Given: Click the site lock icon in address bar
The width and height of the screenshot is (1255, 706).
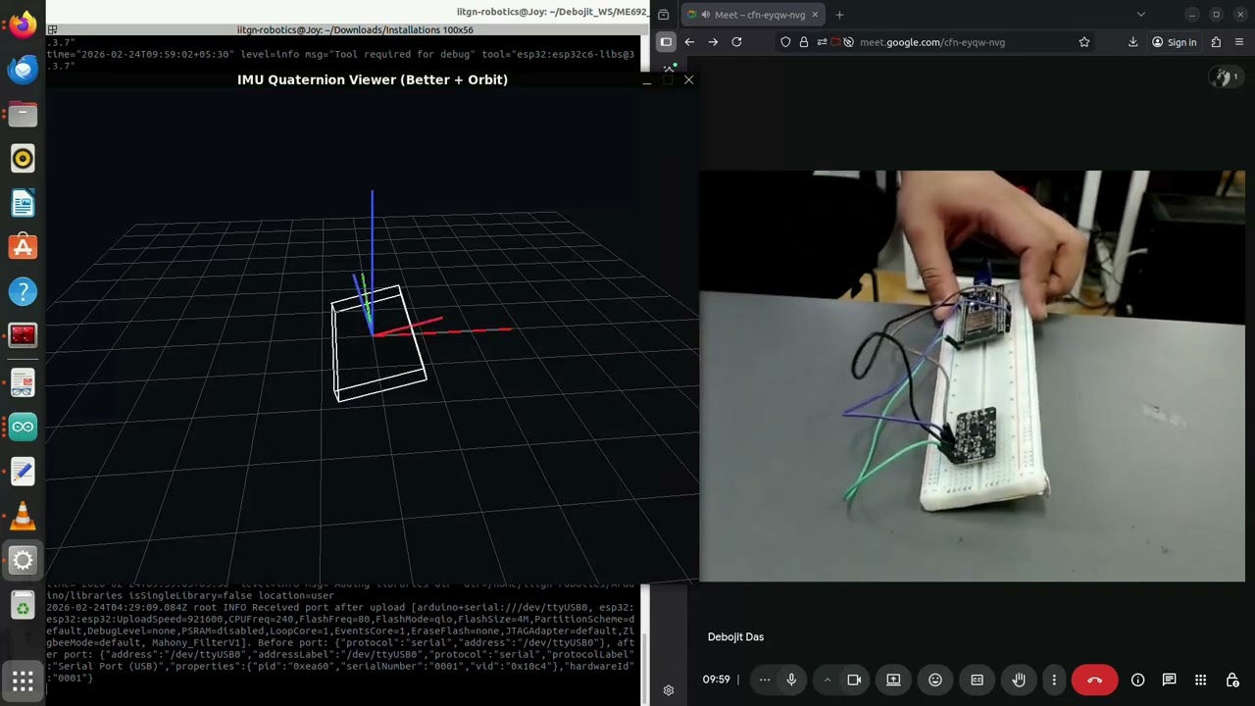Looking at the screenshot, I should click(x=804, y=42).
